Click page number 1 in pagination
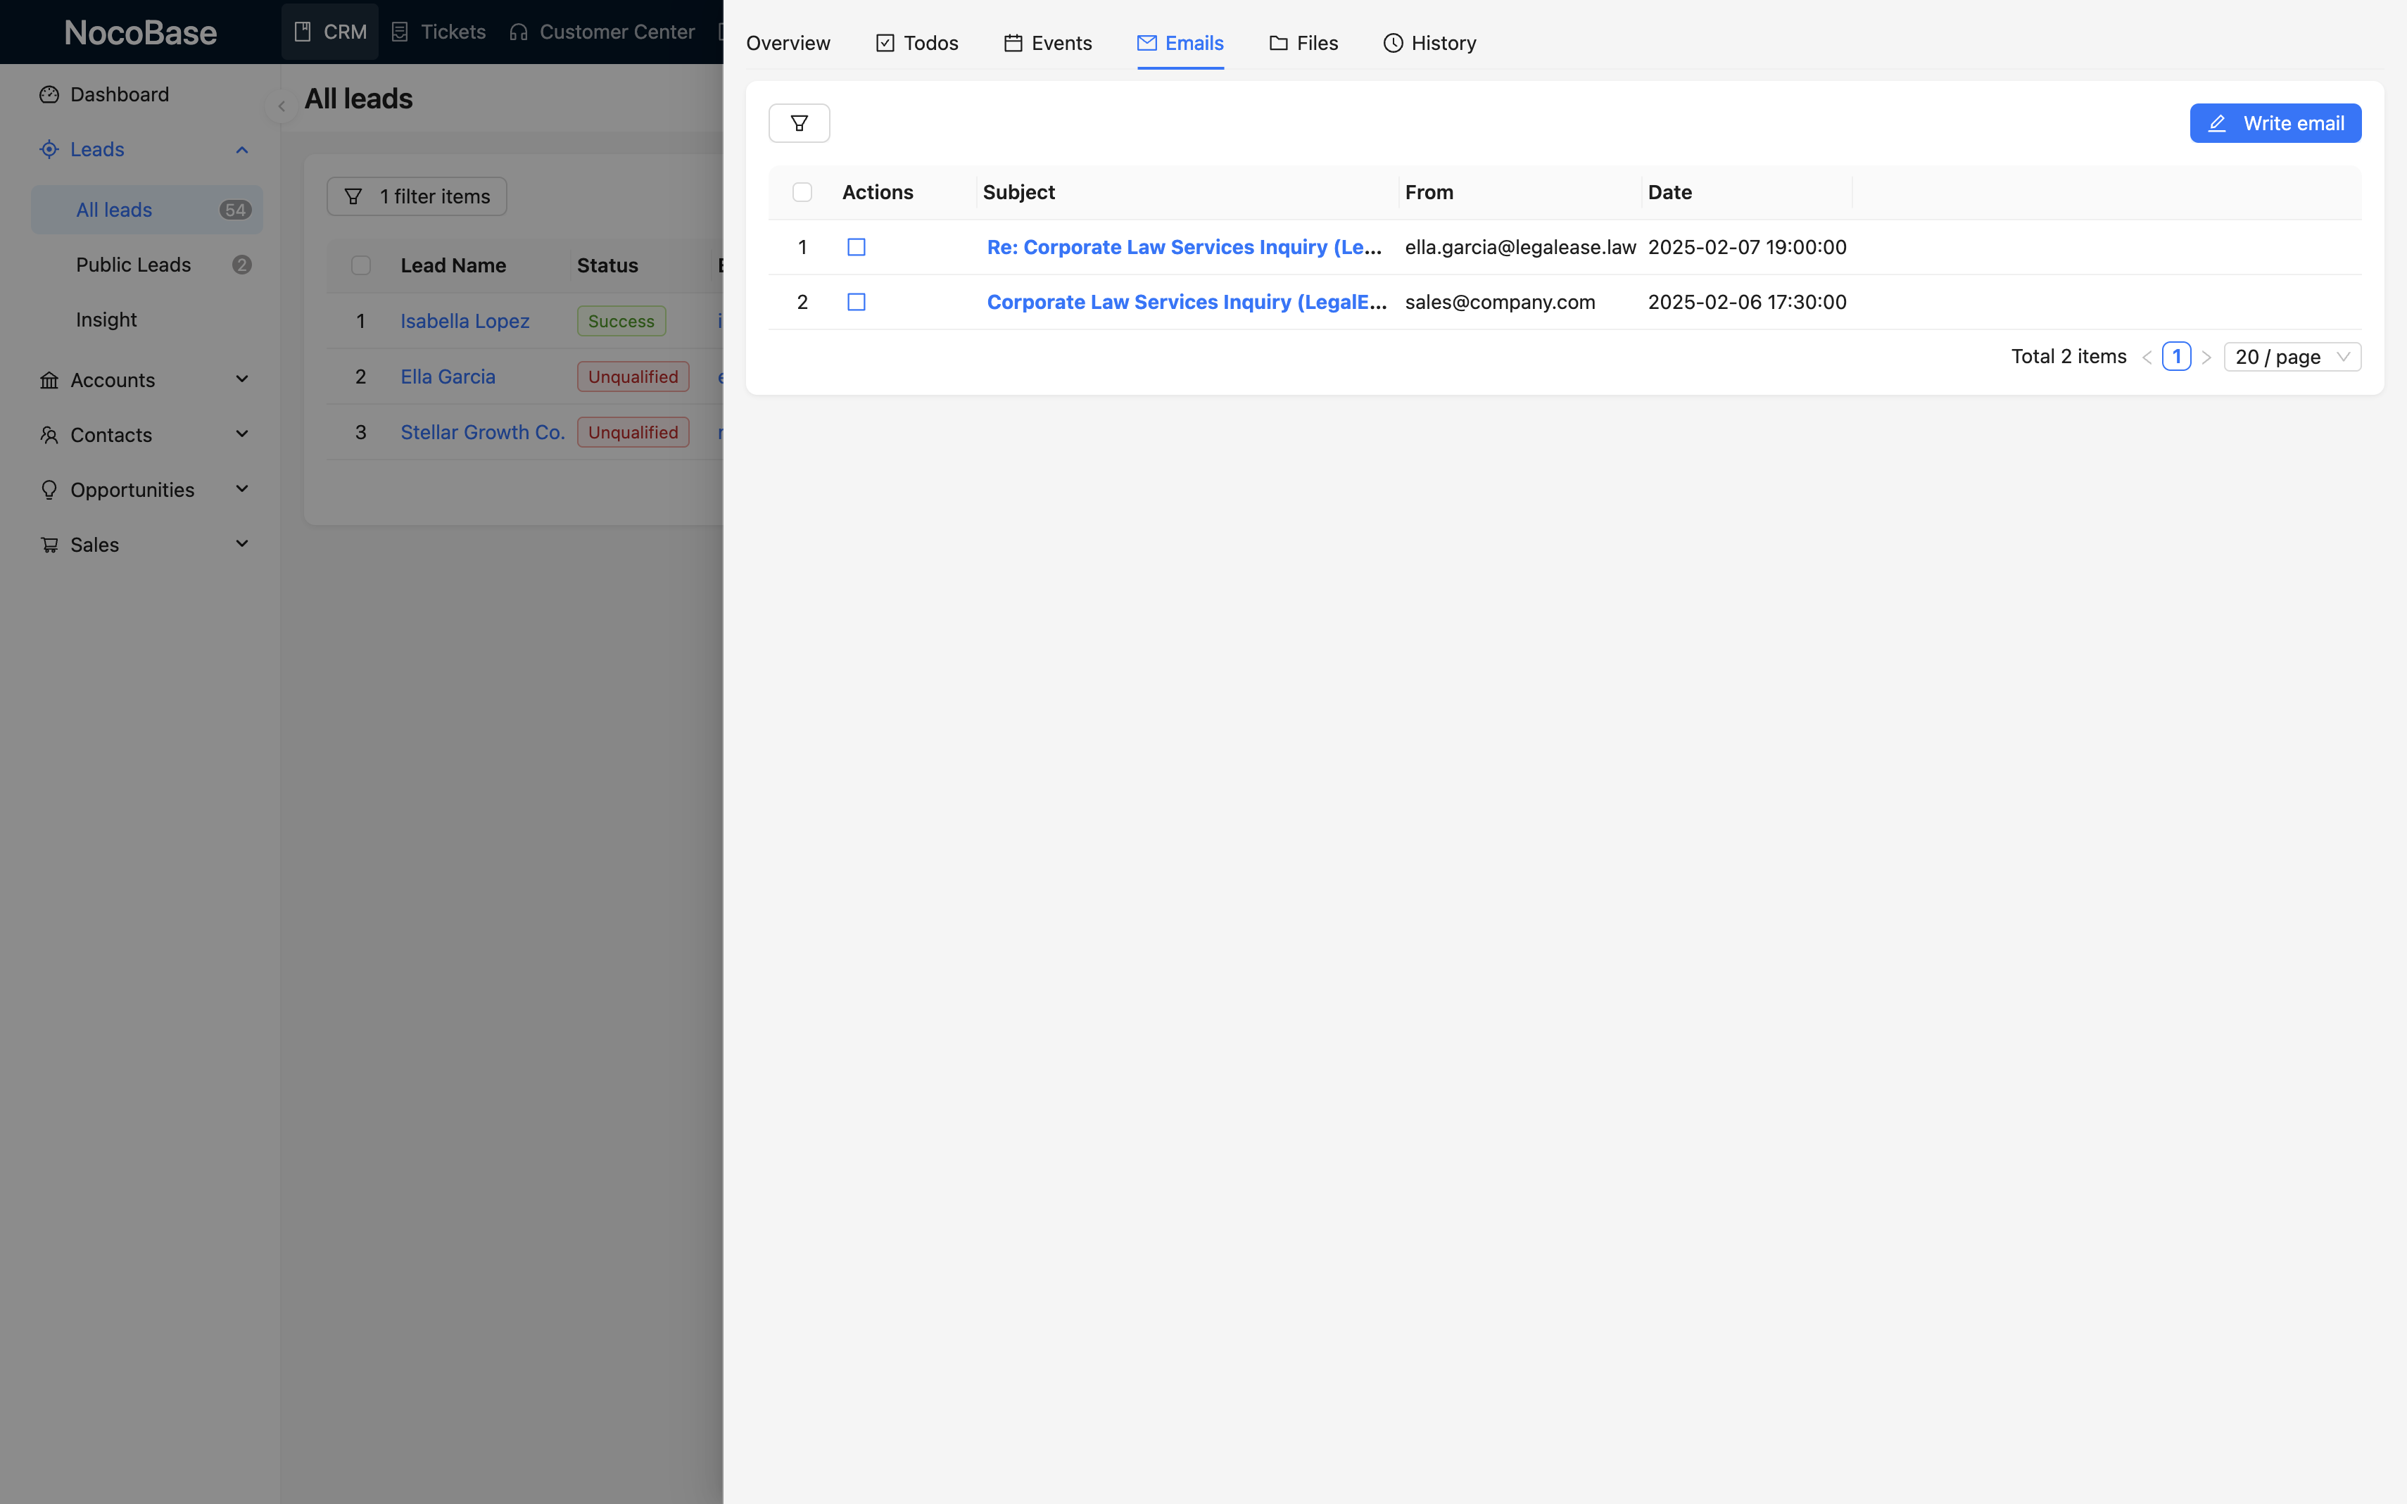This screenshot has width=2407, height=1504. 2176,356
